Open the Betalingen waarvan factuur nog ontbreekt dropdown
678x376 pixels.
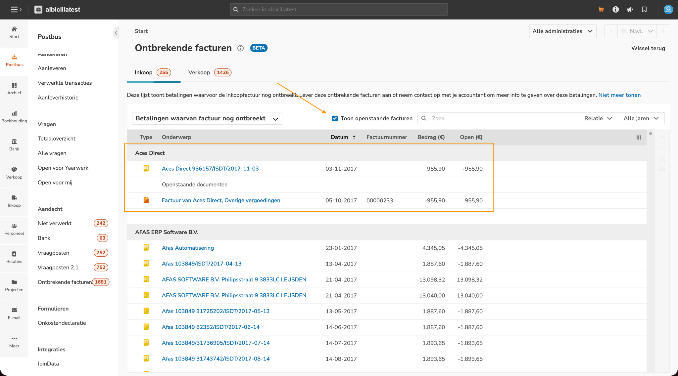(275, 119)
